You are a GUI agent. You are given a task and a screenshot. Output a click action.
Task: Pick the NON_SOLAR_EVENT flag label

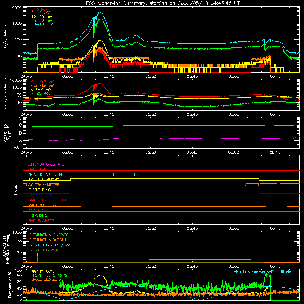(46, 174)
